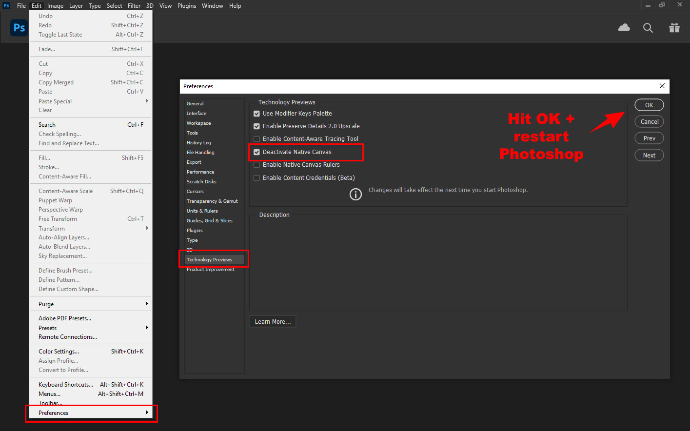Expand the Preferences submenu

tap(91, 413)
